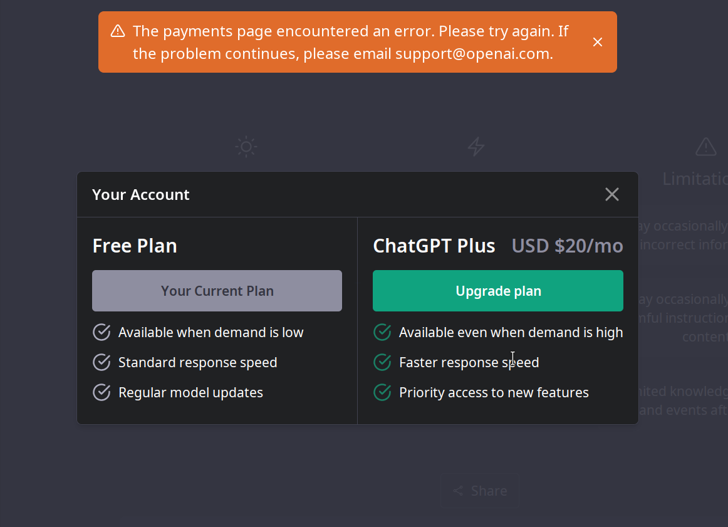The width and height of the screenshot is (728, 527).
Task: Select the Free Plan heading
Action: (135, 246)
